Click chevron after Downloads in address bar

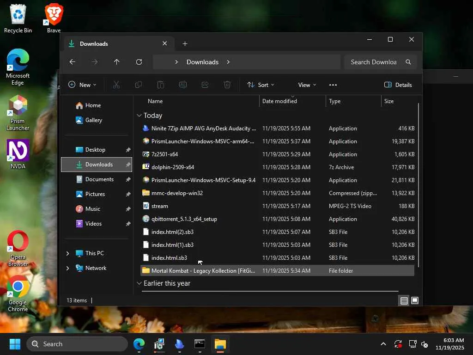(228, 62)
